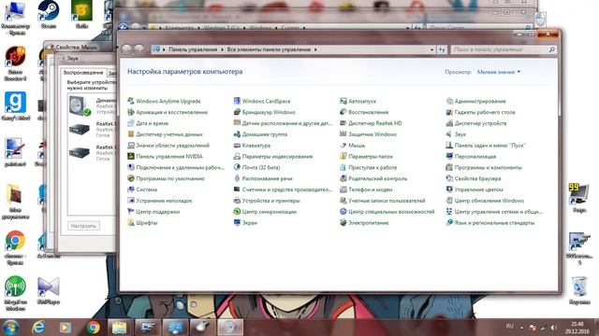The image size is (599, 336).
Task: Open the Диспетчер устройств link
Action: 480,123
